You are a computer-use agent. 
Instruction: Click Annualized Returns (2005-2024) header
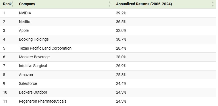pyautogui.click(x=144, y=4)
